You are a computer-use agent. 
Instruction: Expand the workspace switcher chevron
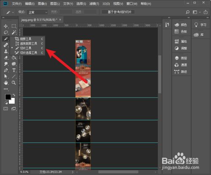pyautogui.click(x=200, y=12)
